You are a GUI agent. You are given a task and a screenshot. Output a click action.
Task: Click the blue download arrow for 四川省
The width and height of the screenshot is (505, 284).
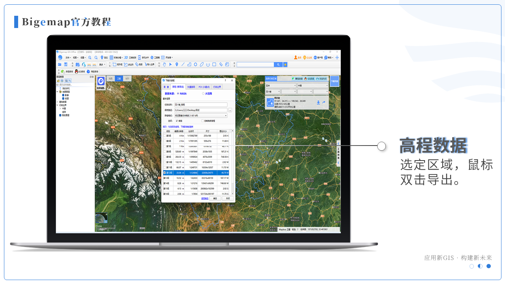coord(318,103)
